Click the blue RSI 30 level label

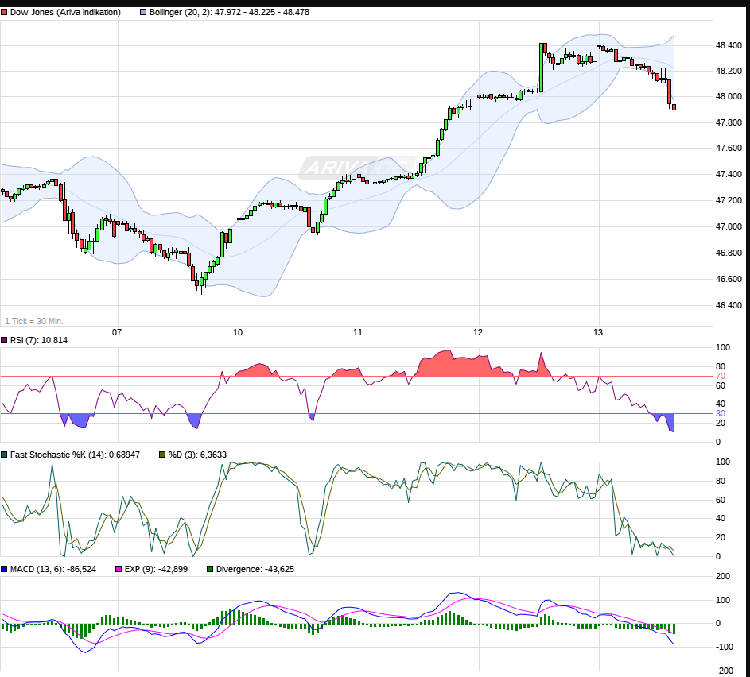721,413
